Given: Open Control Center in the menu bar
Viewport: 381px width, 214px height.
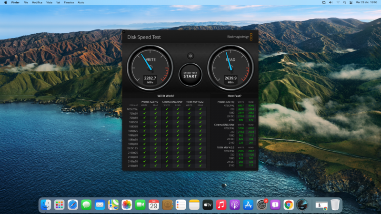Looking at the screenshot, I should [351, 2].
